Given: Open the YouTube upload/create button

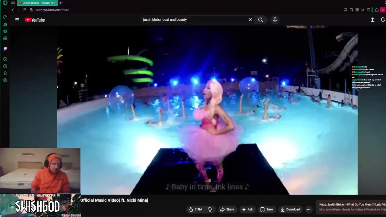Looking at the screenshot, I should point(372,20).
